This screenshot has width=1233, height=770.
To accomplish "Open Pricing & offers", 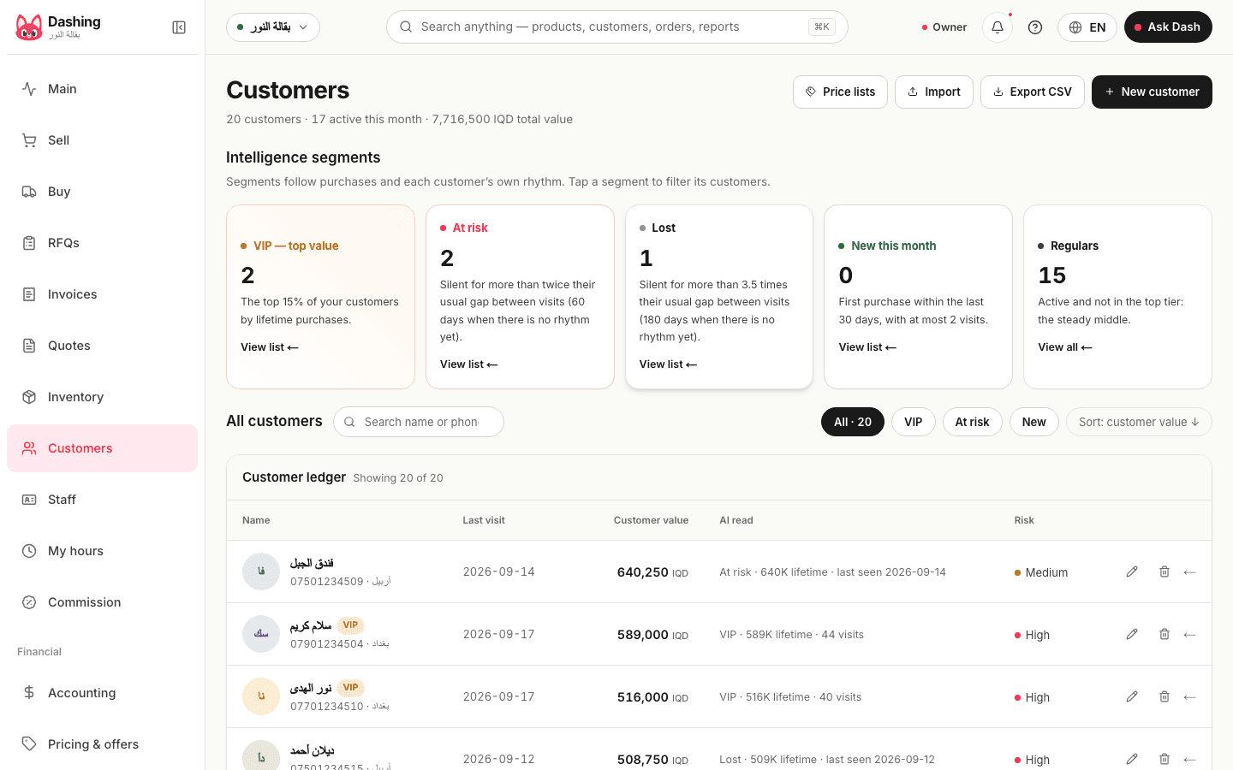I will tap(102, 744).
